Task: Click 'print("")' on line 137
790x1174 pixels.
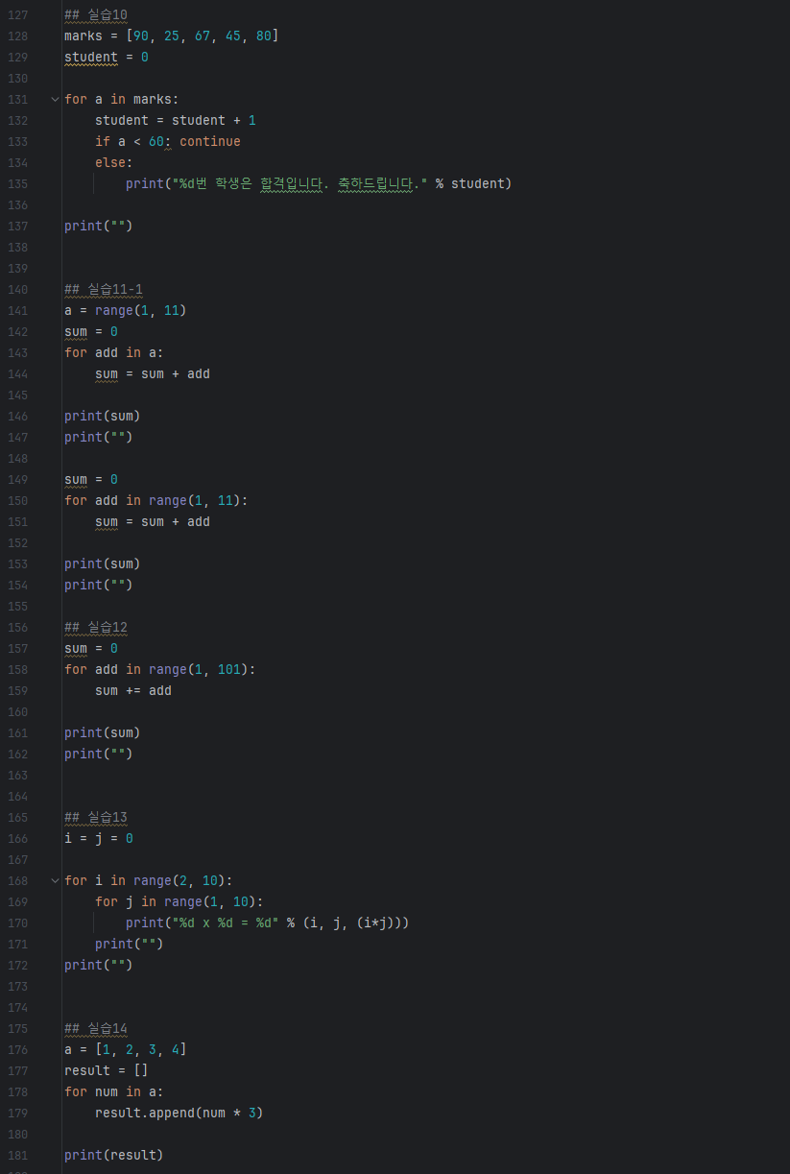Action: pos(99,226)
